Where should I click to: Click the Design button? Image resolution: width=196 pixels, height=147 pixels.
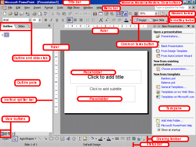click(140, 20)
